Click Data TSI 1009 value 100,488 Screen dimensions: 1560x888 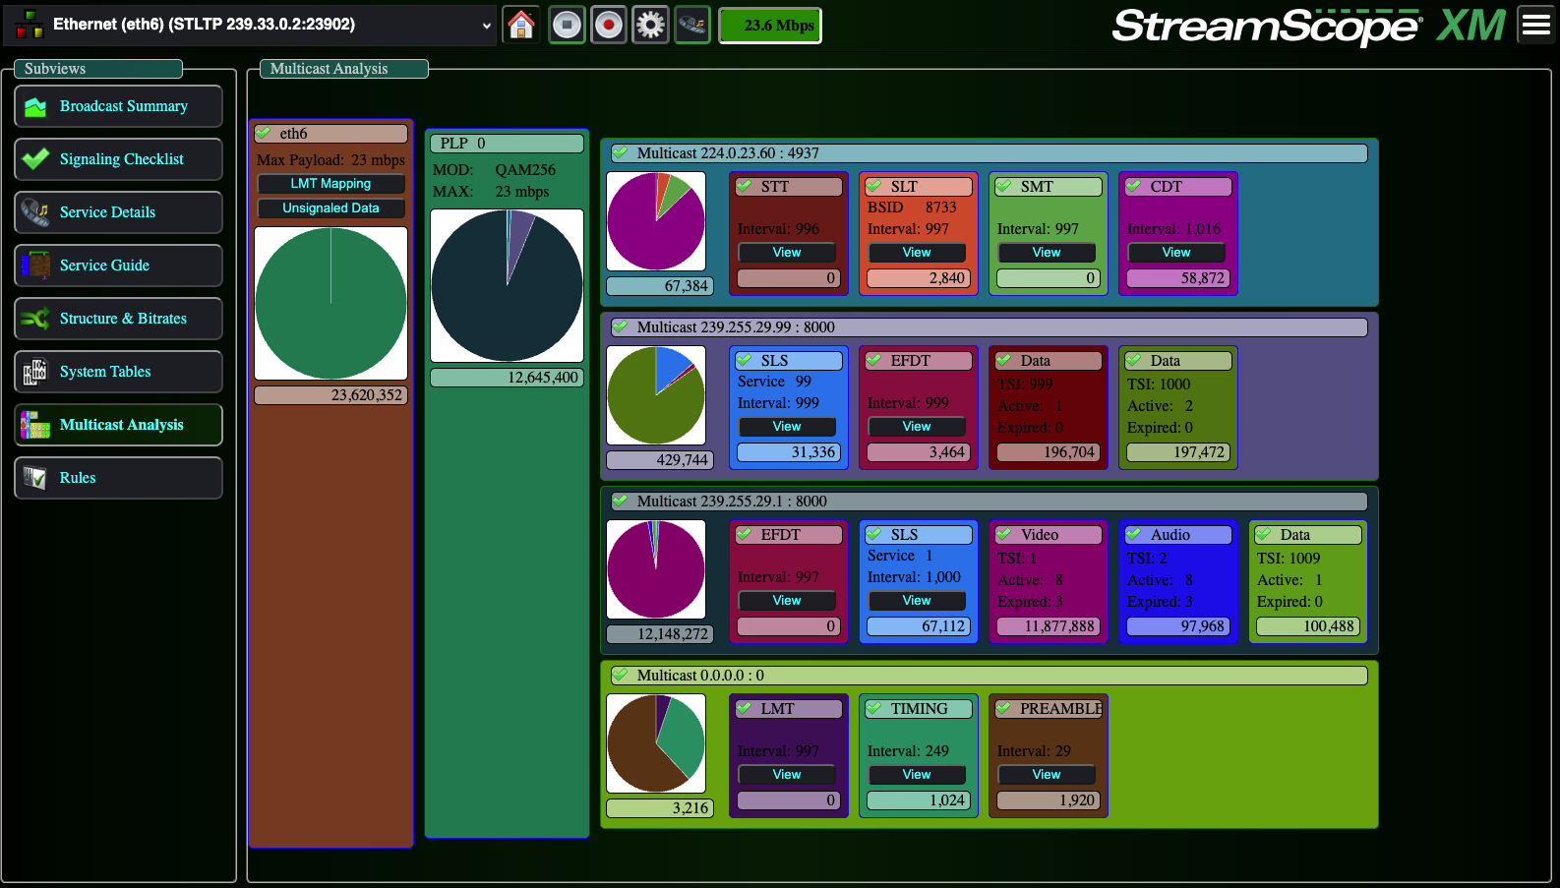coord(1309,626)
